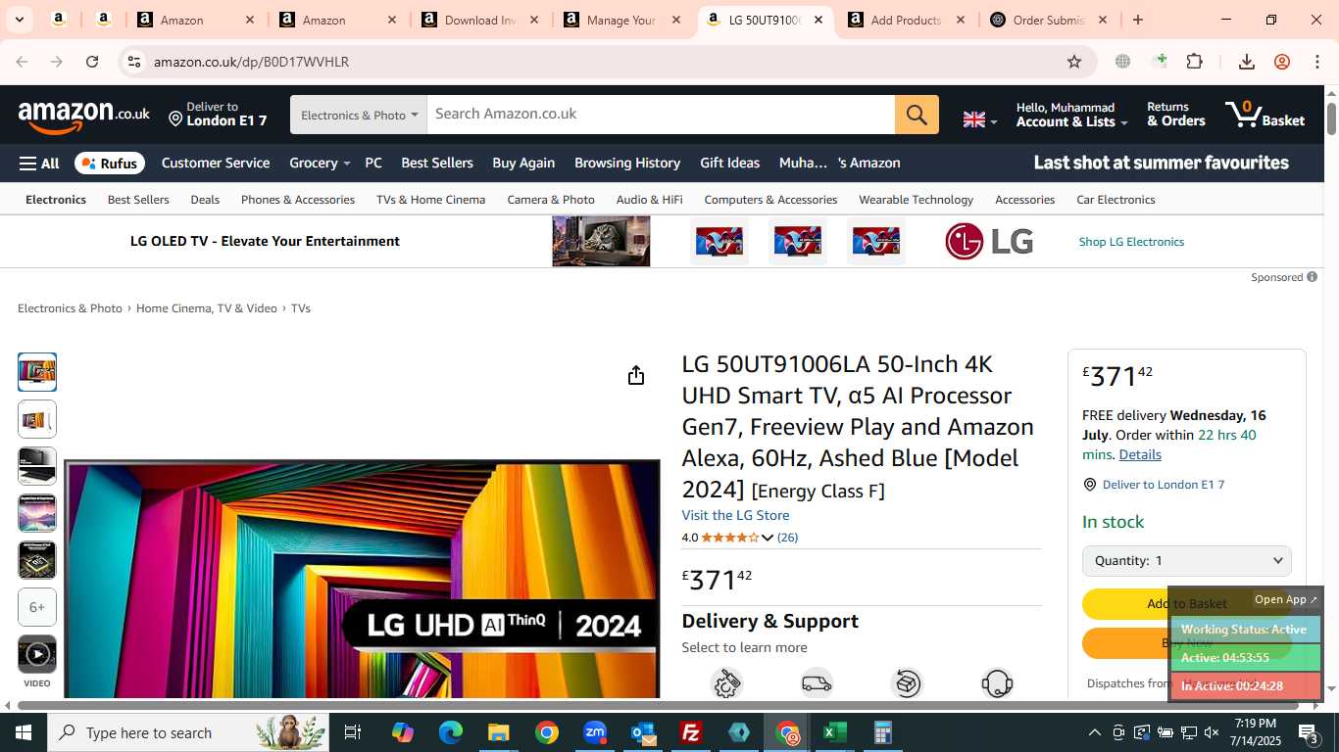Select the third product thumbnail
The height and width of the screenshot is (752, 1339).
37,466
